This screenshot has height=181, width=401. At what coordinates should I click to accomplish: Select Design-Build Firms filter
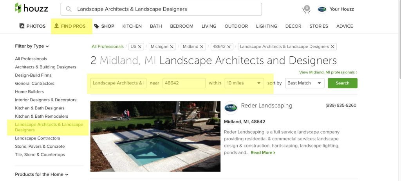pyautogui.click(x=33, y=75)
